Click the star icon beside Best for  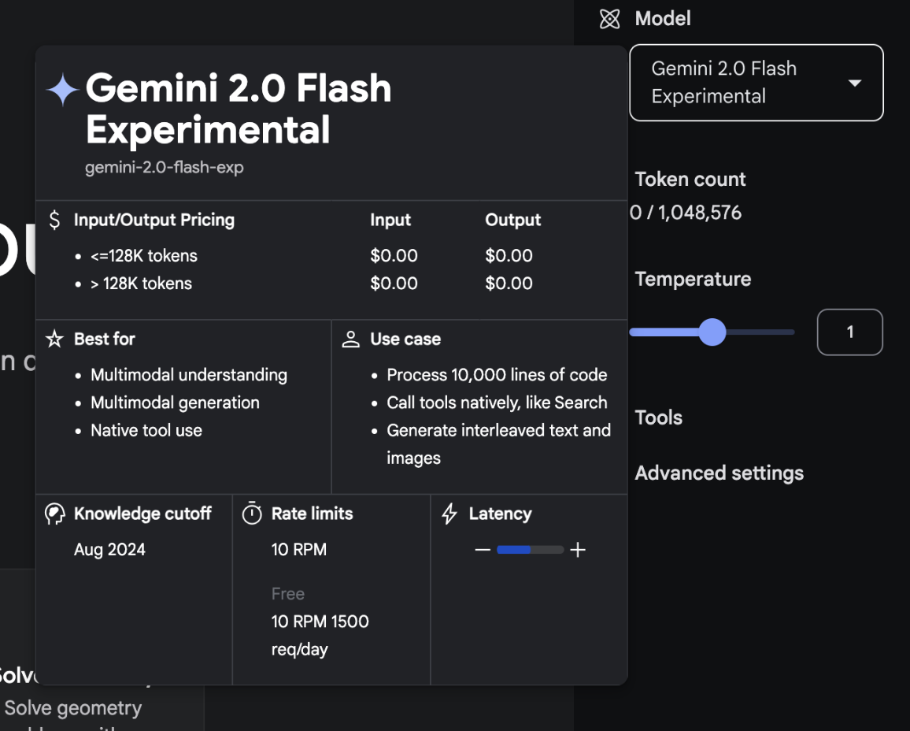point(54,340)
